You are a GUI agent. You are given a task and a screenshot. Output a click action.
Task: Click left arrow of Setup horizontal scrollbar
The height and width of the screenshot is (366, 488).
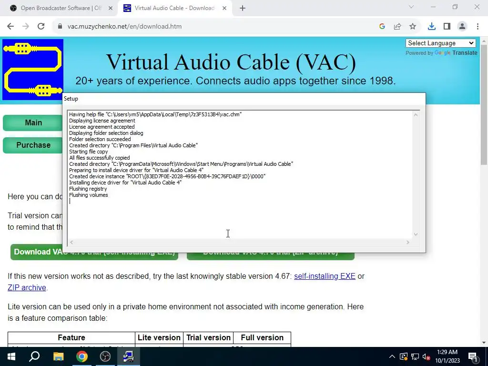pos(71,242)
